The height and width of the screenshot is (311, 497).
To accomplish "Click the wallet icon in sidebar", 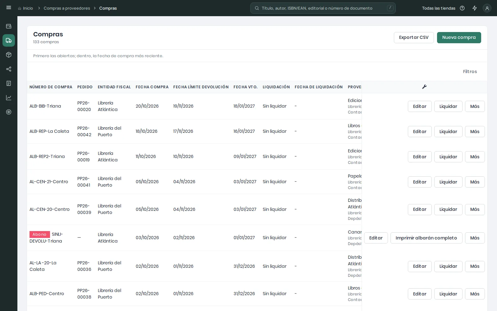I will (9, 26).
